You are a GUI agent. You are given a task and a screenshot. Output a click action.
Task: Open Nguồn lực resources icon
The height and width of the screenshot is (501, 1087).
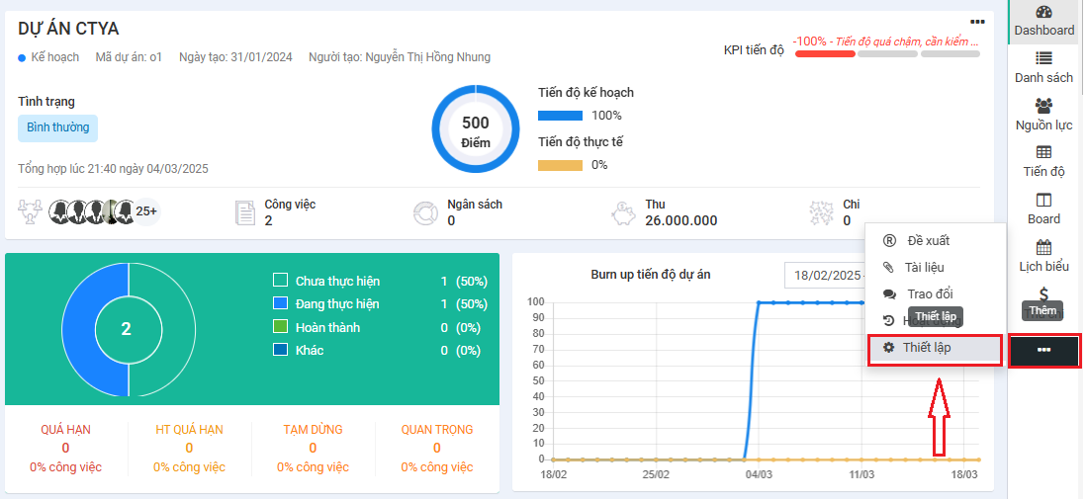1043,106
